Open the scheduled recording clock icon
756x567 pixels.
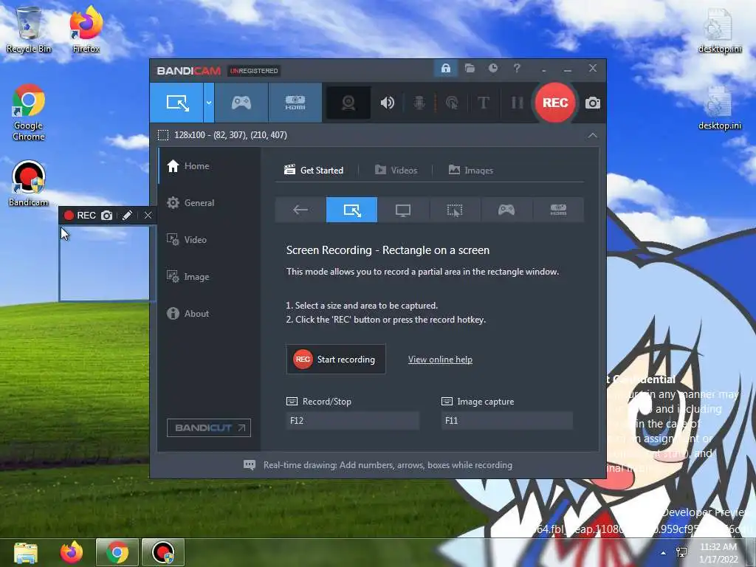[492, 69]
